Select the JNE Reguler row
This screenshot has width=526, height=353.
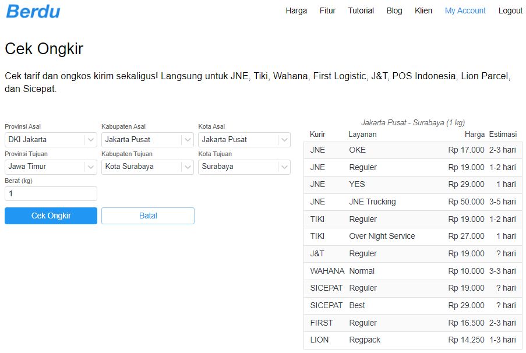point(413,167)
